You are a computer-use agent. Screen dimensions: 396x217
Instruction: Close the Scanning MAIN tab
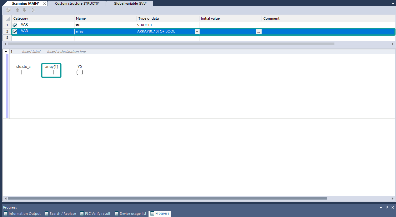44,3
